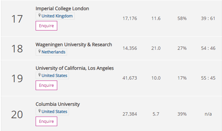Click the location pin icon in the UCLA row
Viewport: 222px width, 131px height.
40,75
